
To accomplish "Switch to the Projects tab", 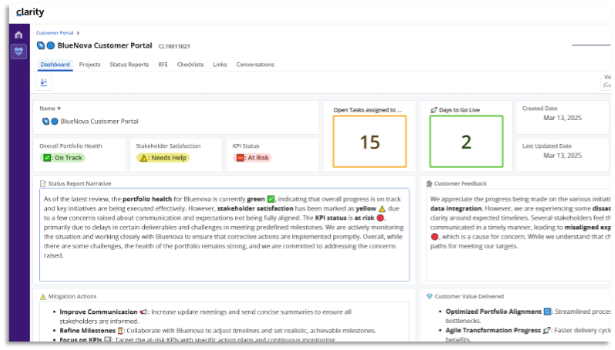I will pos(89,65).
